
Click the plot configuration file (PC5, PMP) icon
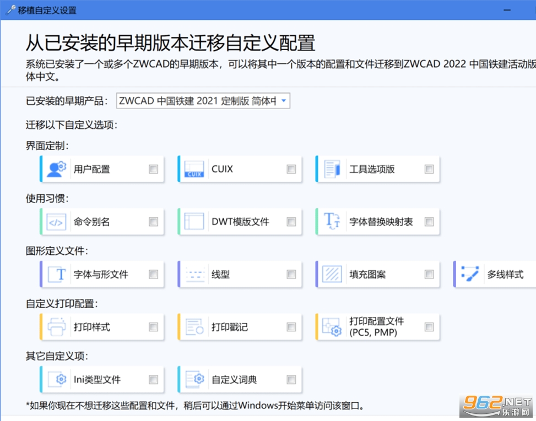[332, 327]
